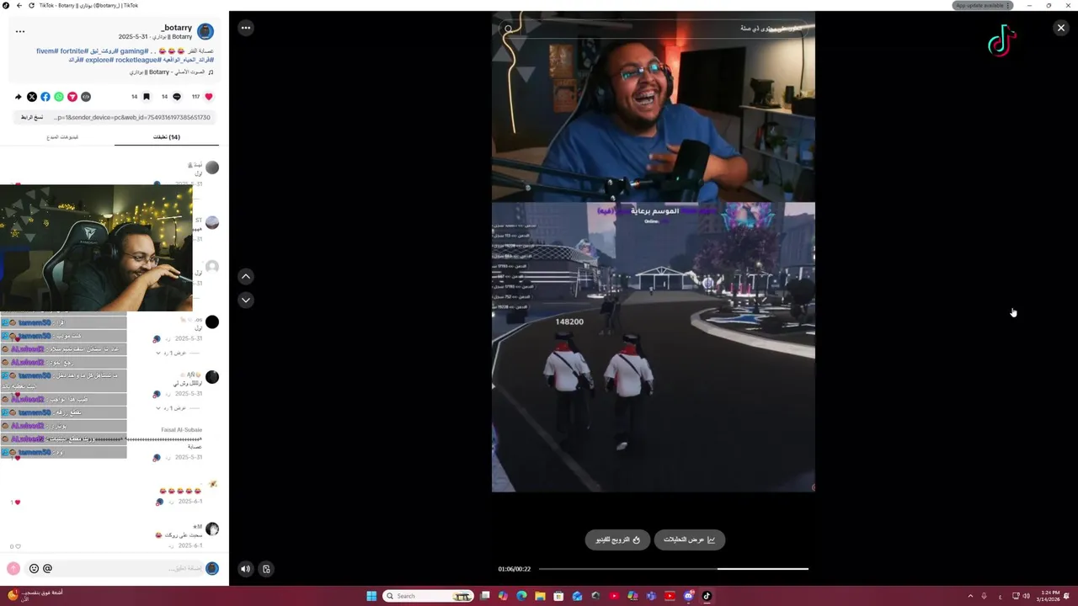Reload the page in browser
The width and height of the screenshot is (1078, 606).
32,5
